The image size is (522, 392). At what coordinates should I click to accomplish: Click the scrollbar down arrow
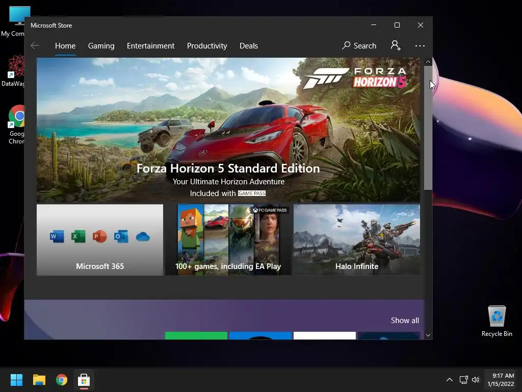428,335
